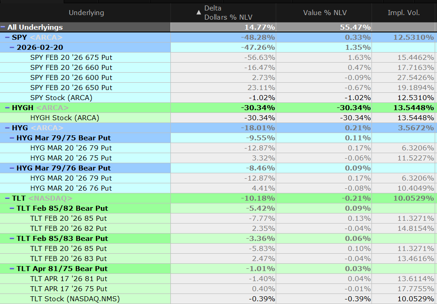The image size is (437, 304).
Task: Select SPY FEB 20 '26 675 Put row
Action: pos(218,57)
